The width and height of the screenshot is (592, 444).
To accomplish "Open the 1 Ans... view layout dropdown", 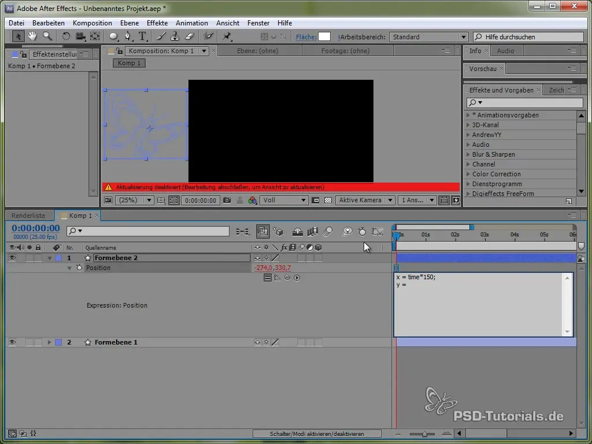I will click(417, 200).
